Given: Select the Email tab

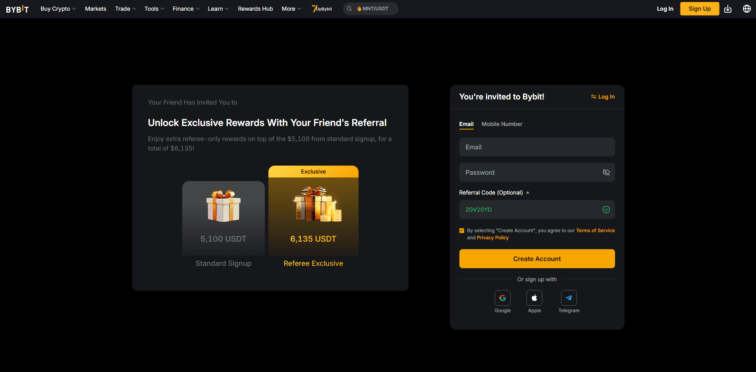Looking at the screenshot, I should 466,124.
